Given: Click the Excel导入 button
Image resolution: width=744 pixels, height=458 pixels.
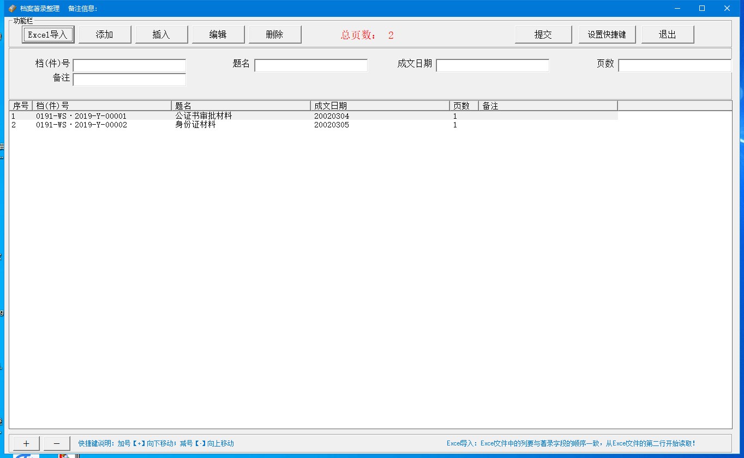Looking at the screenshot, I should point(48,34).
